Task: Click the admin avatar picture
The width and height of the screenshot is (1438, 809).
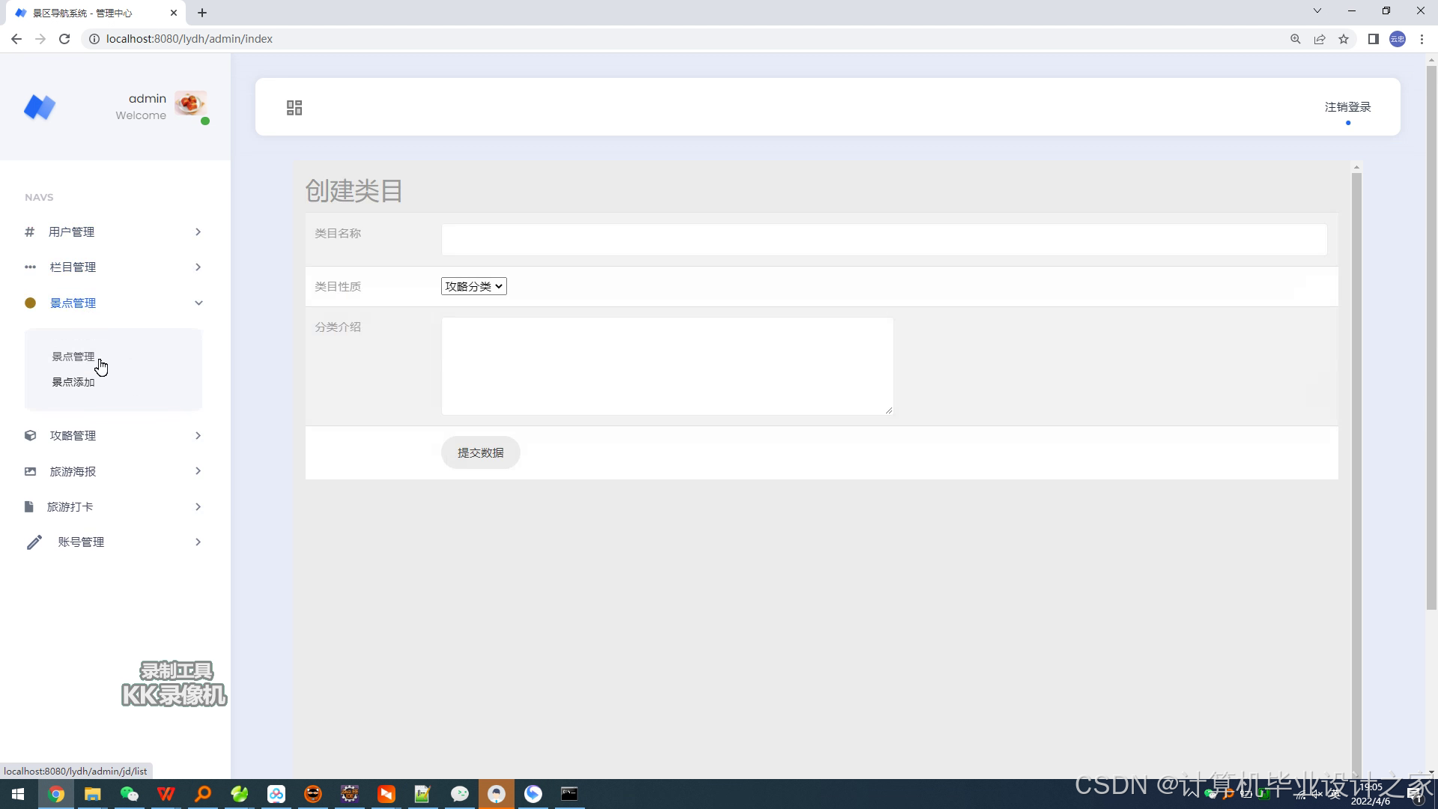Action: [190, 103]
